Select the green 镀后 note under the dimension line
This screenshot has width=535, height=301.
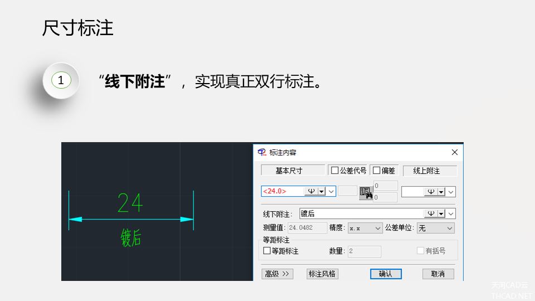(x=130, y=237)
